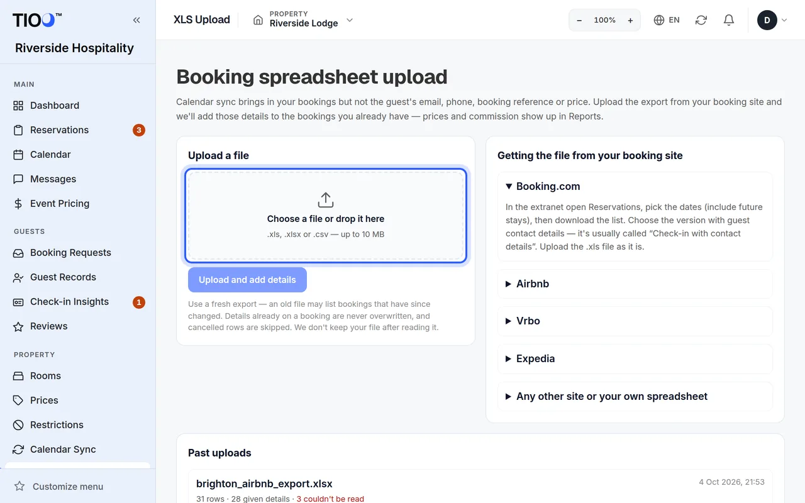Click the Calendar Sync refresh icon
Viewport: 805px width, 503px height.
click(x=18, y=450)
